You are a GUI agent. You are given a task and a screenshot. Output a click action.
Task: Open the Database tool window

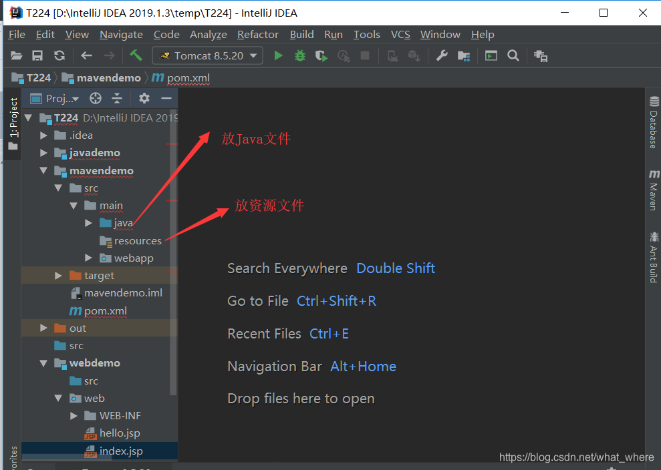coord(654,122)
